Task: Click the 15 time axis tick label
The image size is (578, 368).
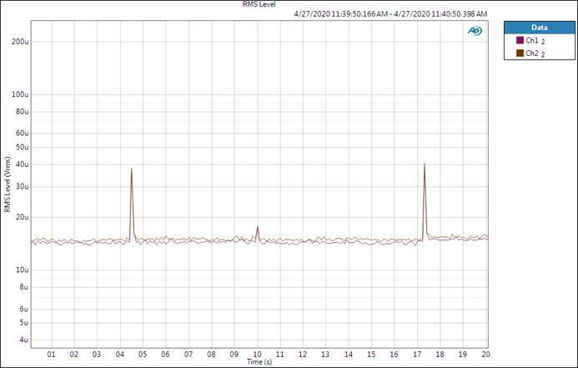Action: pos(371,355)
